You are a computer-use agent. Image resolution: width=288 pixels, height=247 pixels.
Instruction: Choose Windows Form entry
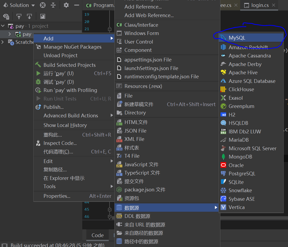click(x=167, y=33)
